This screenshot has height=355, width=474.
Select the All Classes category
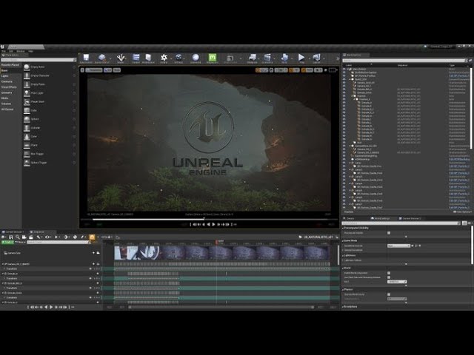coord(7,109)
